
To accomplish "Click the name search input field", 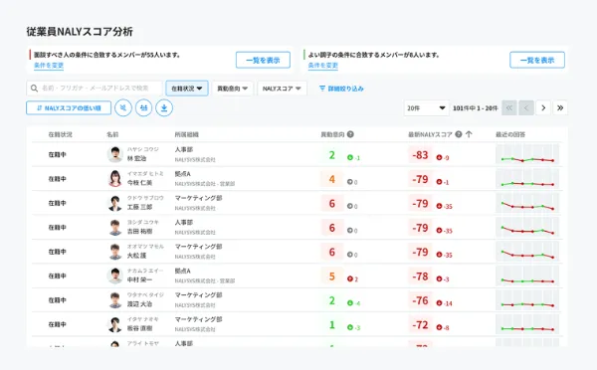I will [95, 89].
